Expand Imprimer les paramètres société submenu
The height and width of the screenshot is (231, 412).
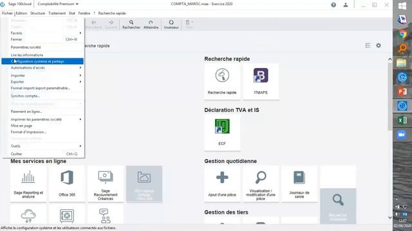click(43, 119)
